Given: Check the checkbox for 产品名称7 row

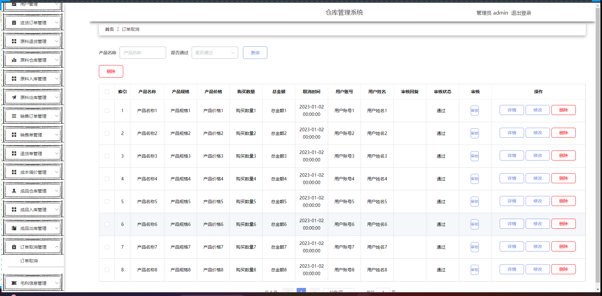Looking at the screenshot, I should pos(107,247).
